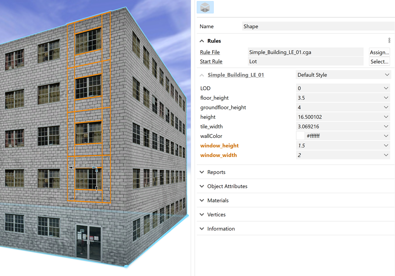Open the window_height dropdown arrow

(x=386, y=146)
